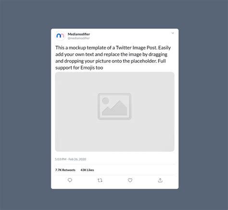Click the Mediamodifier profile avatar logo
Screen dimensions: 228x210
coord(60,36)
